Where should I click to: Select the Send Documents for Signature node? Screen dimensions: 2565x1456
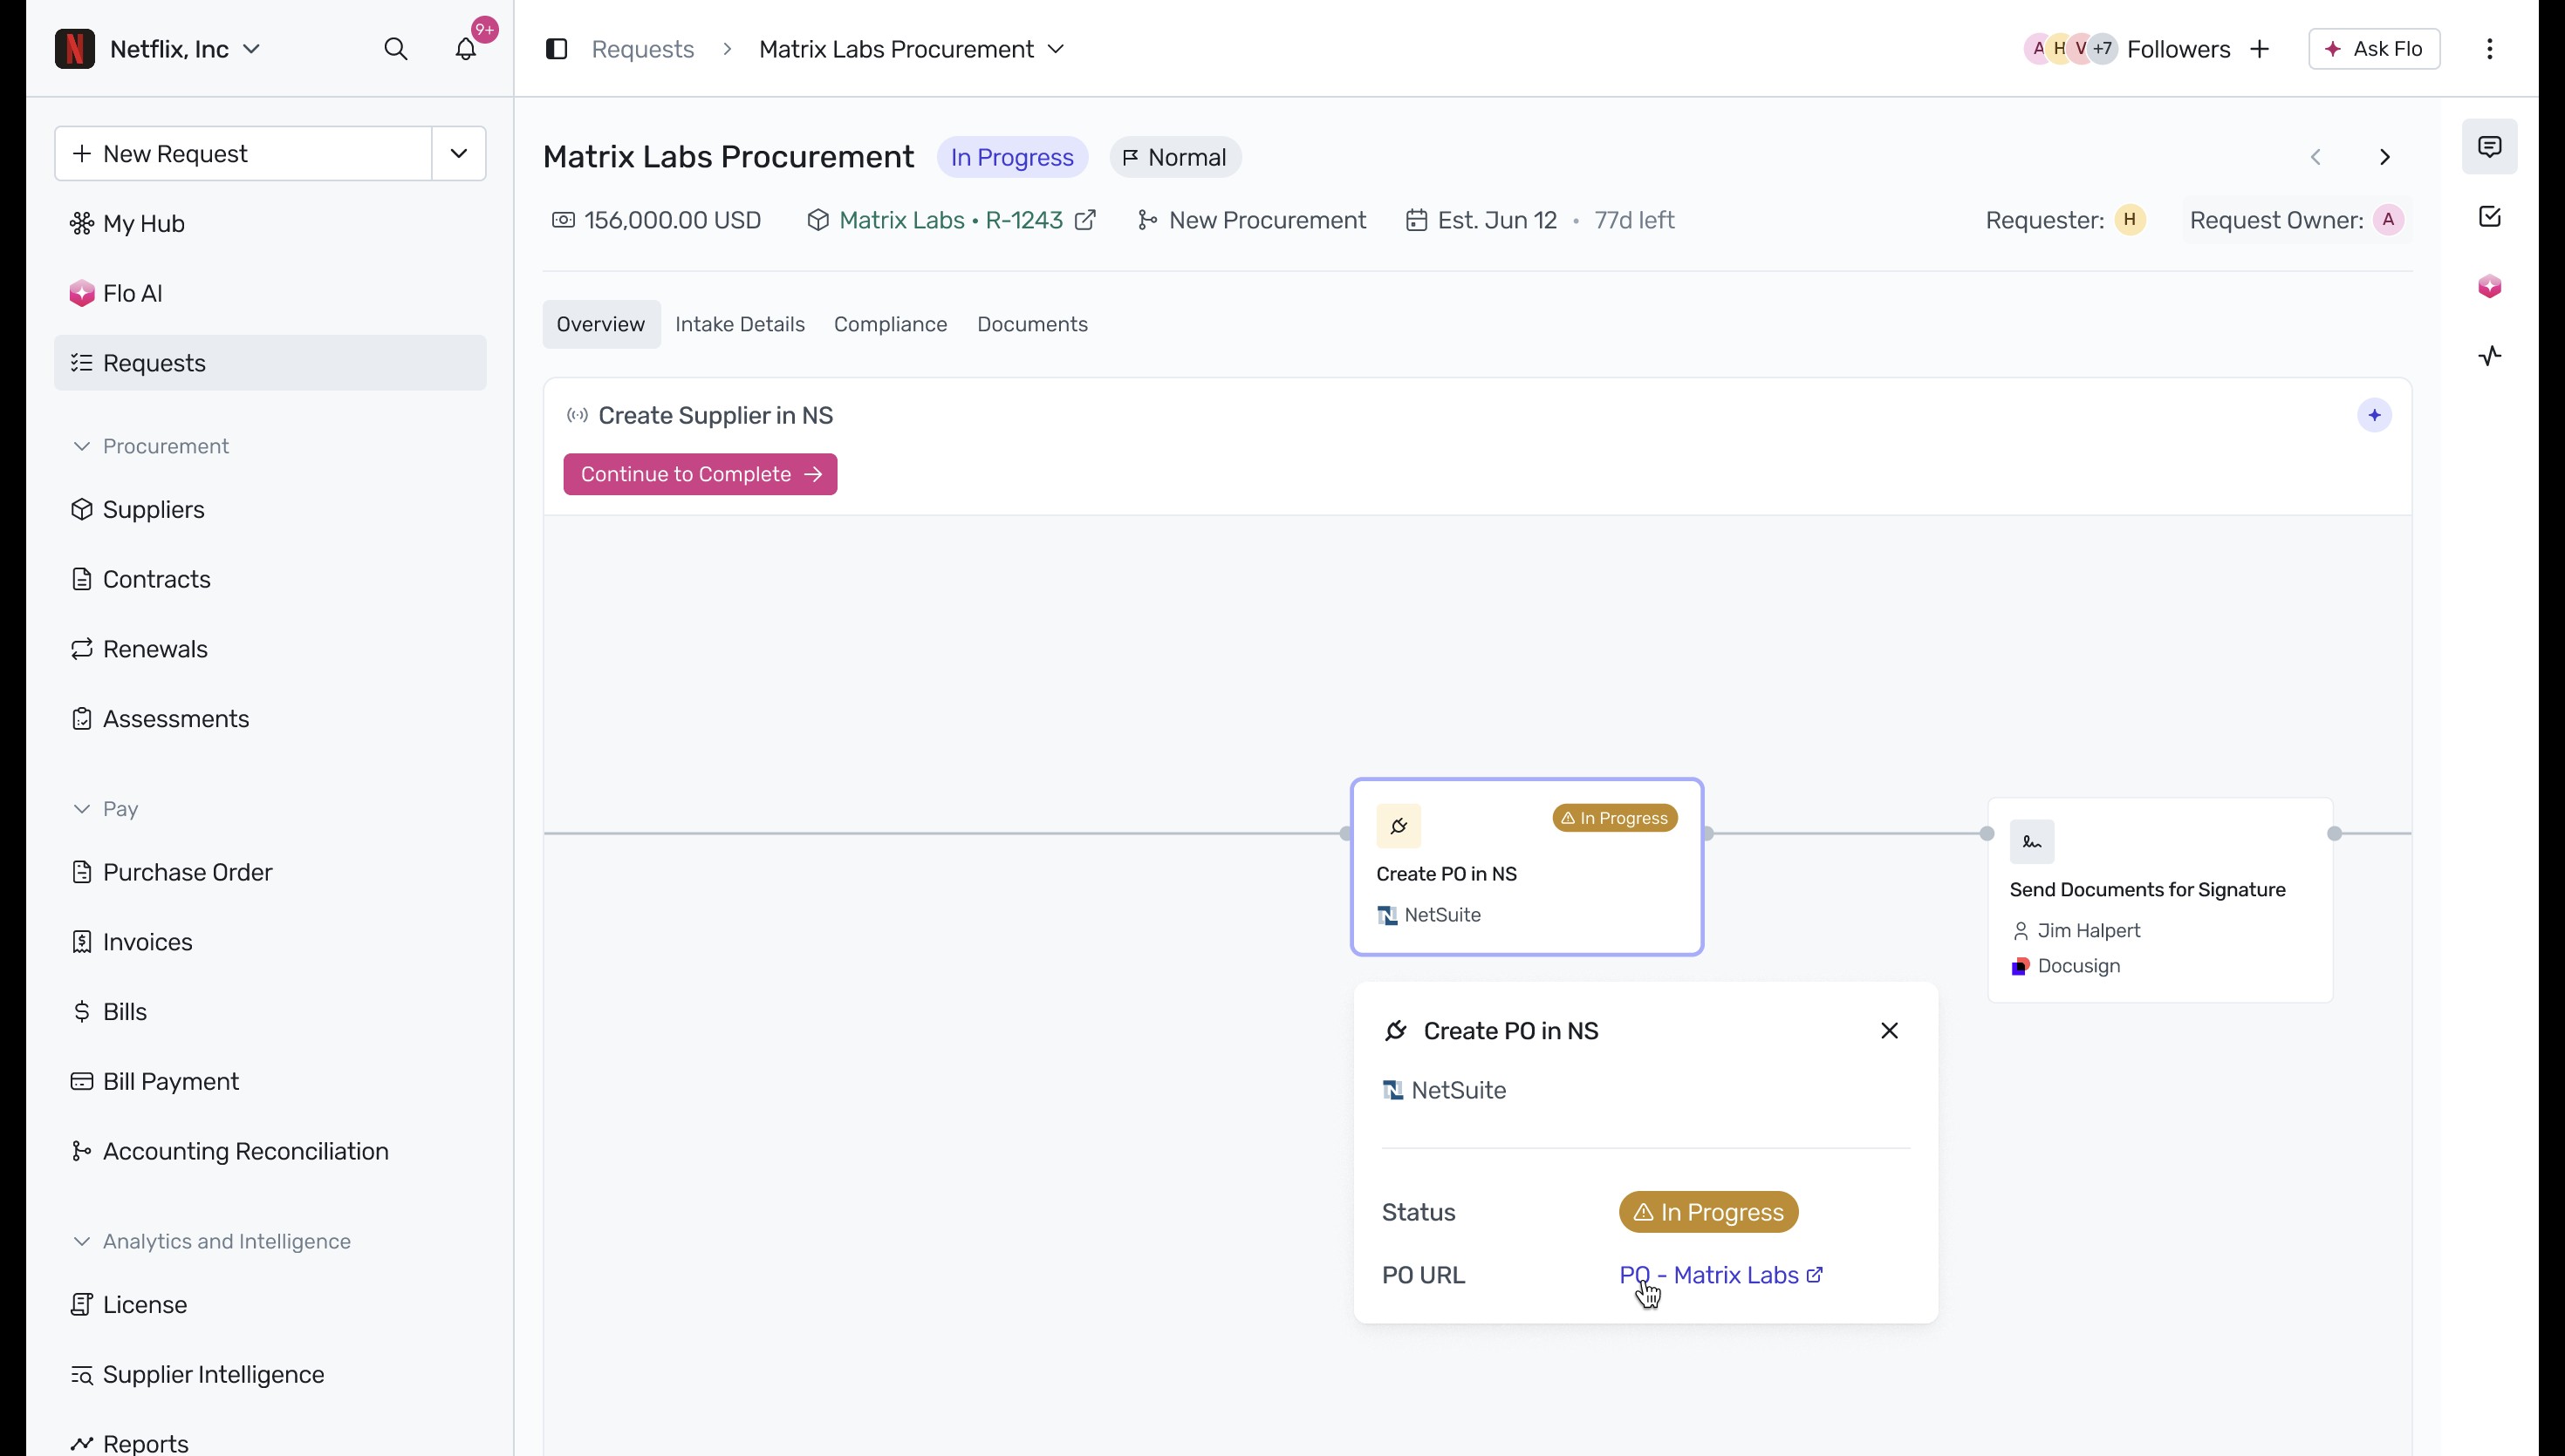click(x=2160, y=900)
